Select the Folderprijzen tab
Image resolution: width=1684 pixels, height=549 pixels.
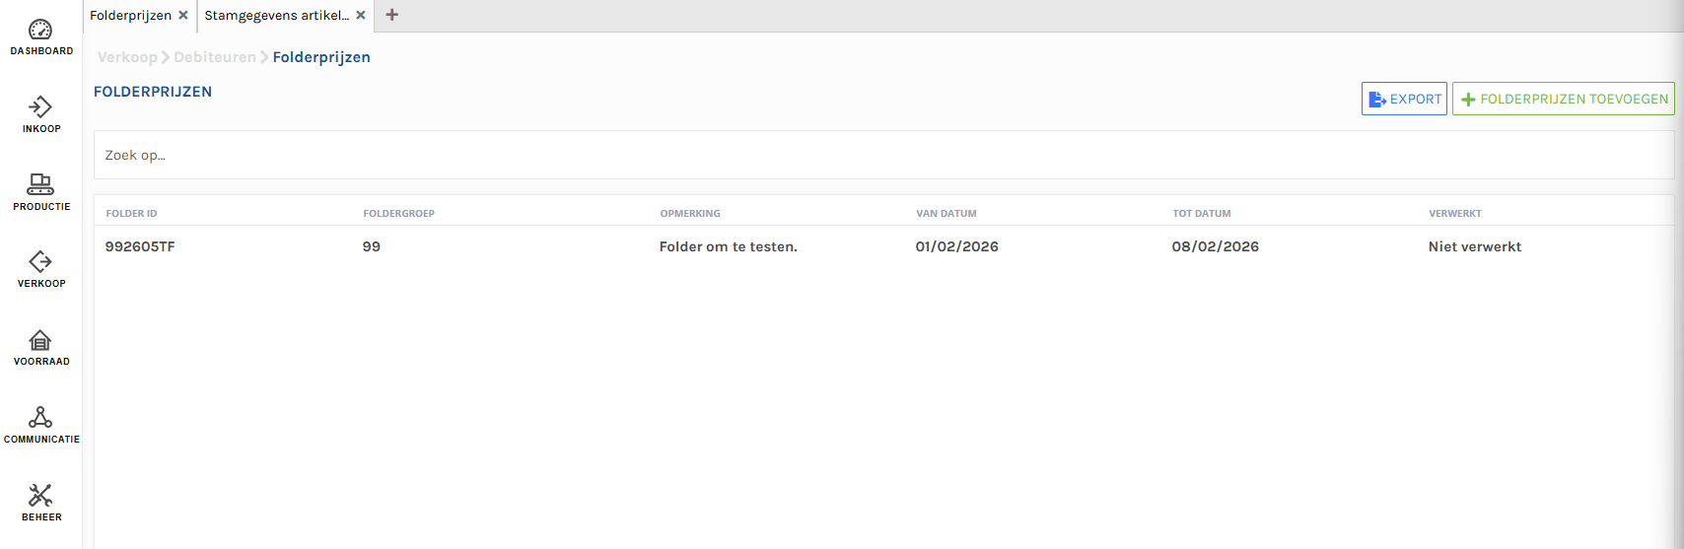[x=130, y=15]
